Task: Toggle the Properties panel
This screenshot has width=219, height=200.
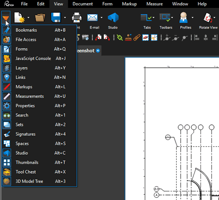Action: pyautogui.click(x=39, y=106)
